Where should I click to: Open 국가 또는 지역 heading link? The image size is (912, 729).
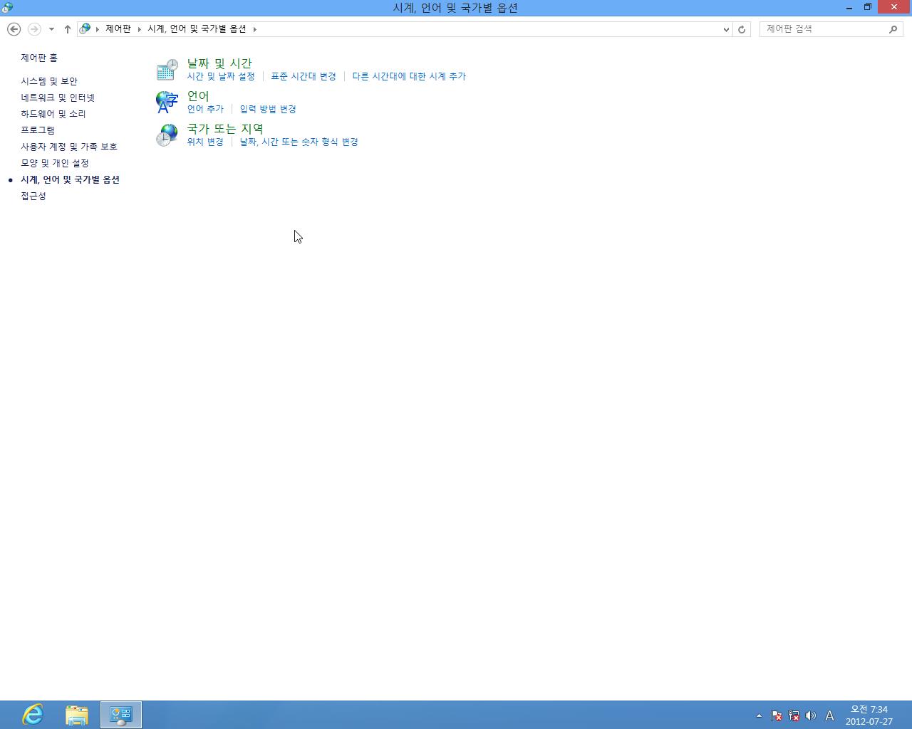click(225, 129)
